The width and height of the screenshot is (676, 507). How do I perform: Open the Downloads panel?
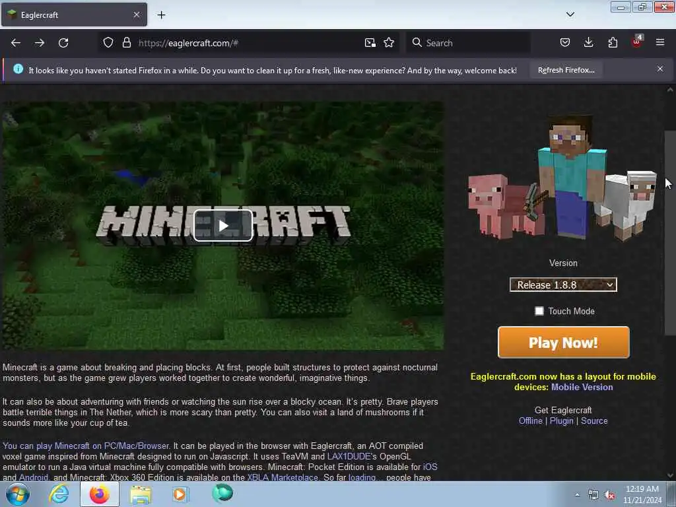tap(588, 43)
